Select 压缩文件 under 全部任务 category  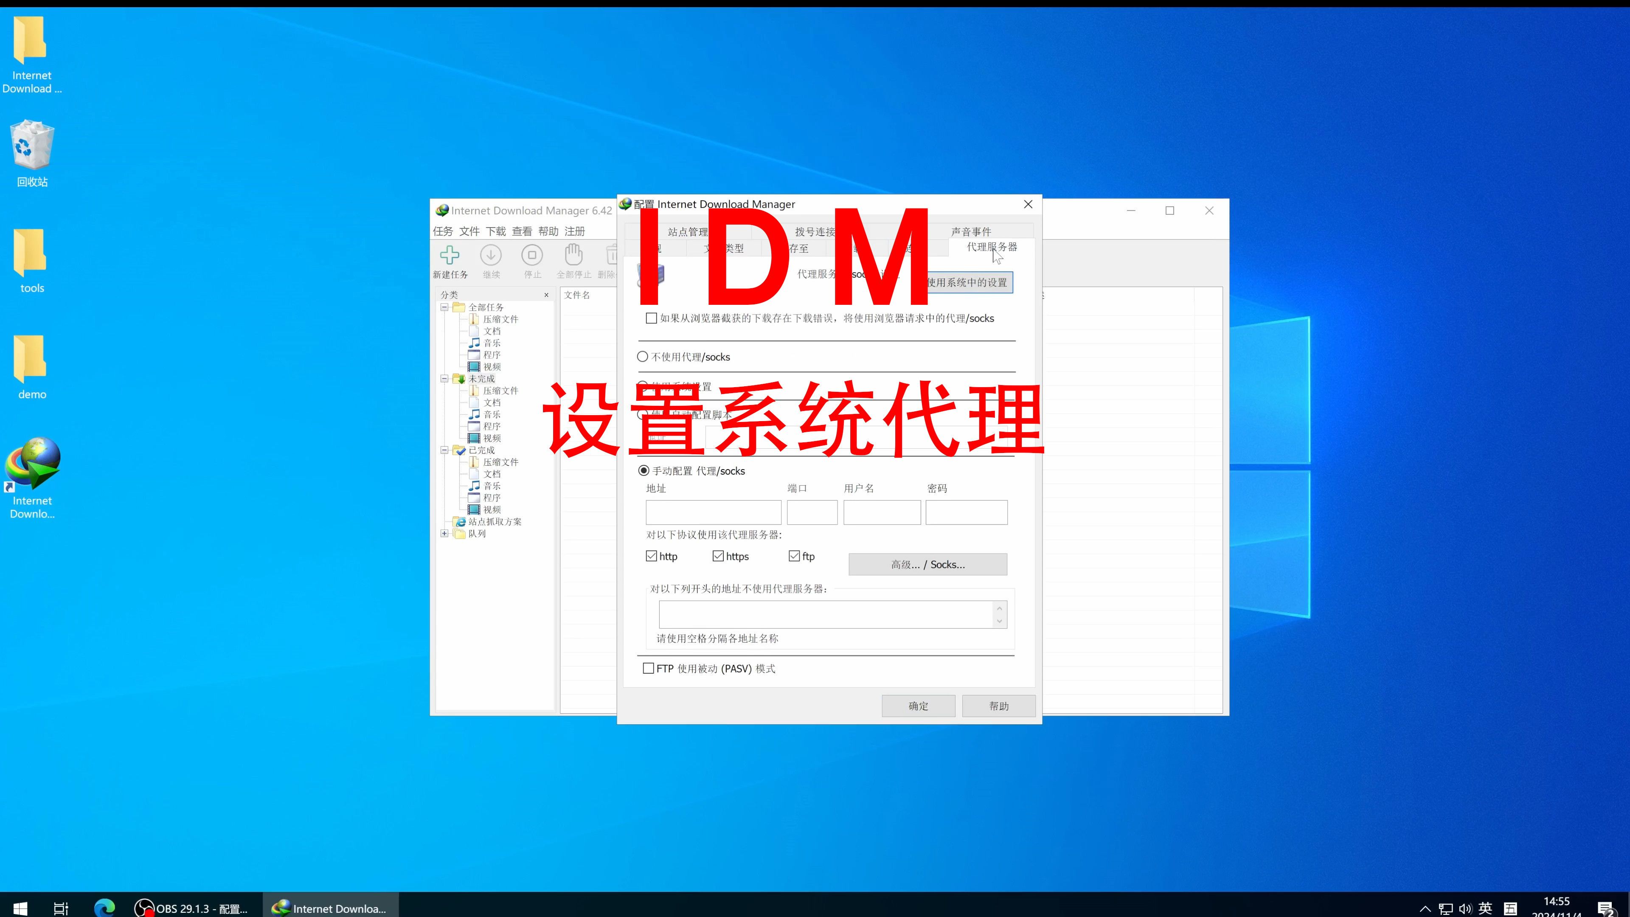[500, 319]
